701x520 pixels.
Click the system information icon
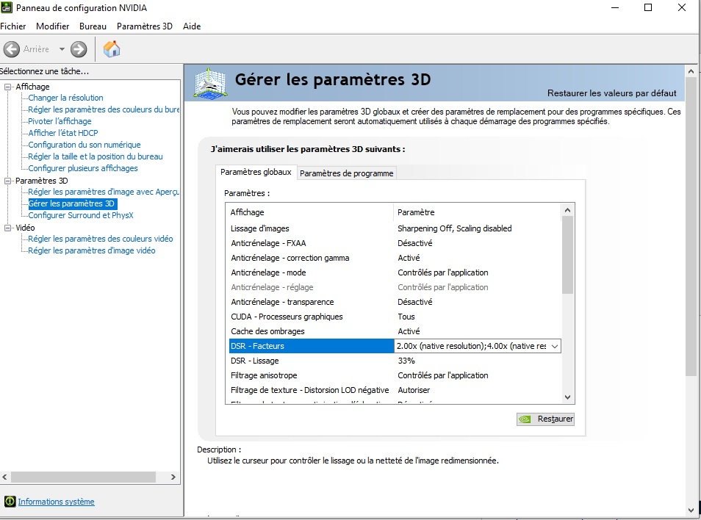(10, 502)
